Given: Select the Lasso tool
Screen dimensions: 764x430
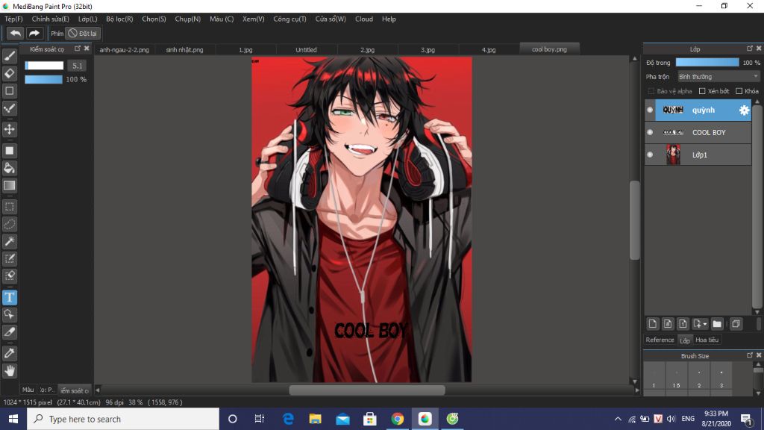Looking at the screenshot, I should point(9,224).
